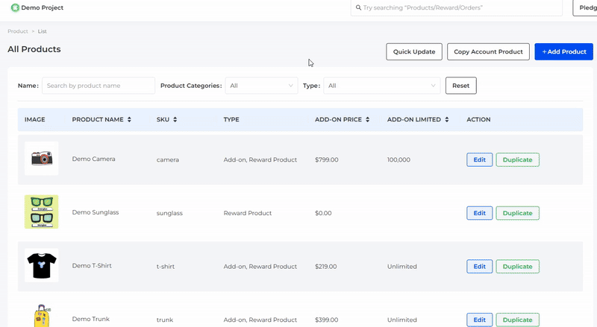Focus the product name search field
The width and height of the screenshot is (597, 327).
pos(99,86)
